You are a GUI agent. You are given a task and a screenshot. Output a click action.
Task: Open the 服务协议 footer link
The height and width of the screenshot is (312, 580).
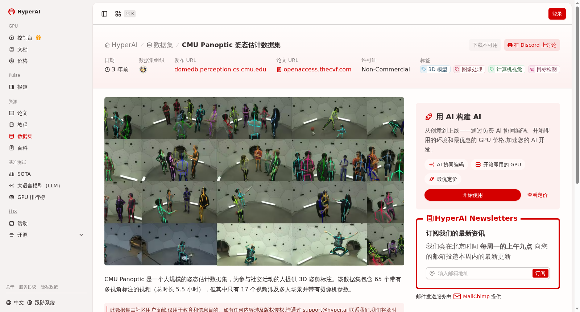28,287
